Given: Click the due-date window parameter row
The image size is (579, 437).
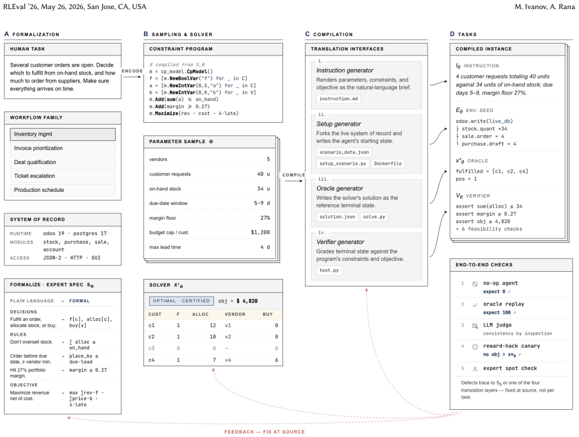Looking at the screenshot, I should [209, 203].
